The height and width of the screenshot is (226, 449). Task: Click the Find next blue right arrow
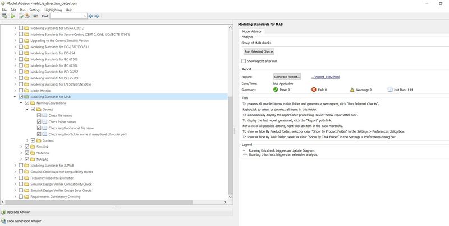[x=97, y=16]
